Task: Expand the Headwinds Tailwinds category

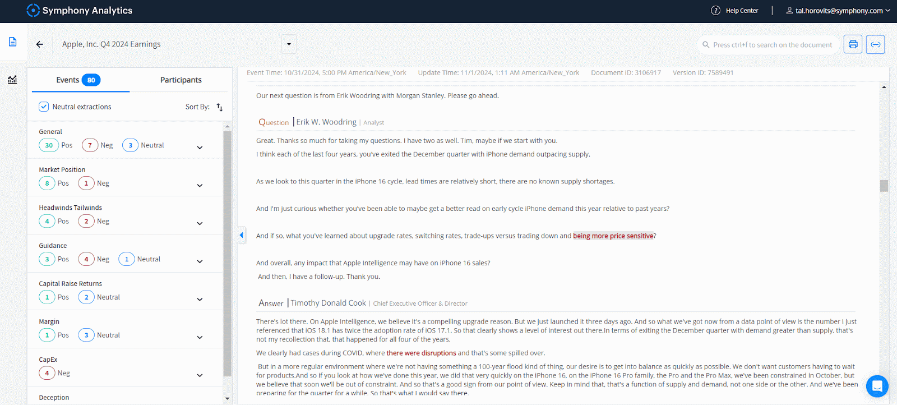Action: click(200, 223)
